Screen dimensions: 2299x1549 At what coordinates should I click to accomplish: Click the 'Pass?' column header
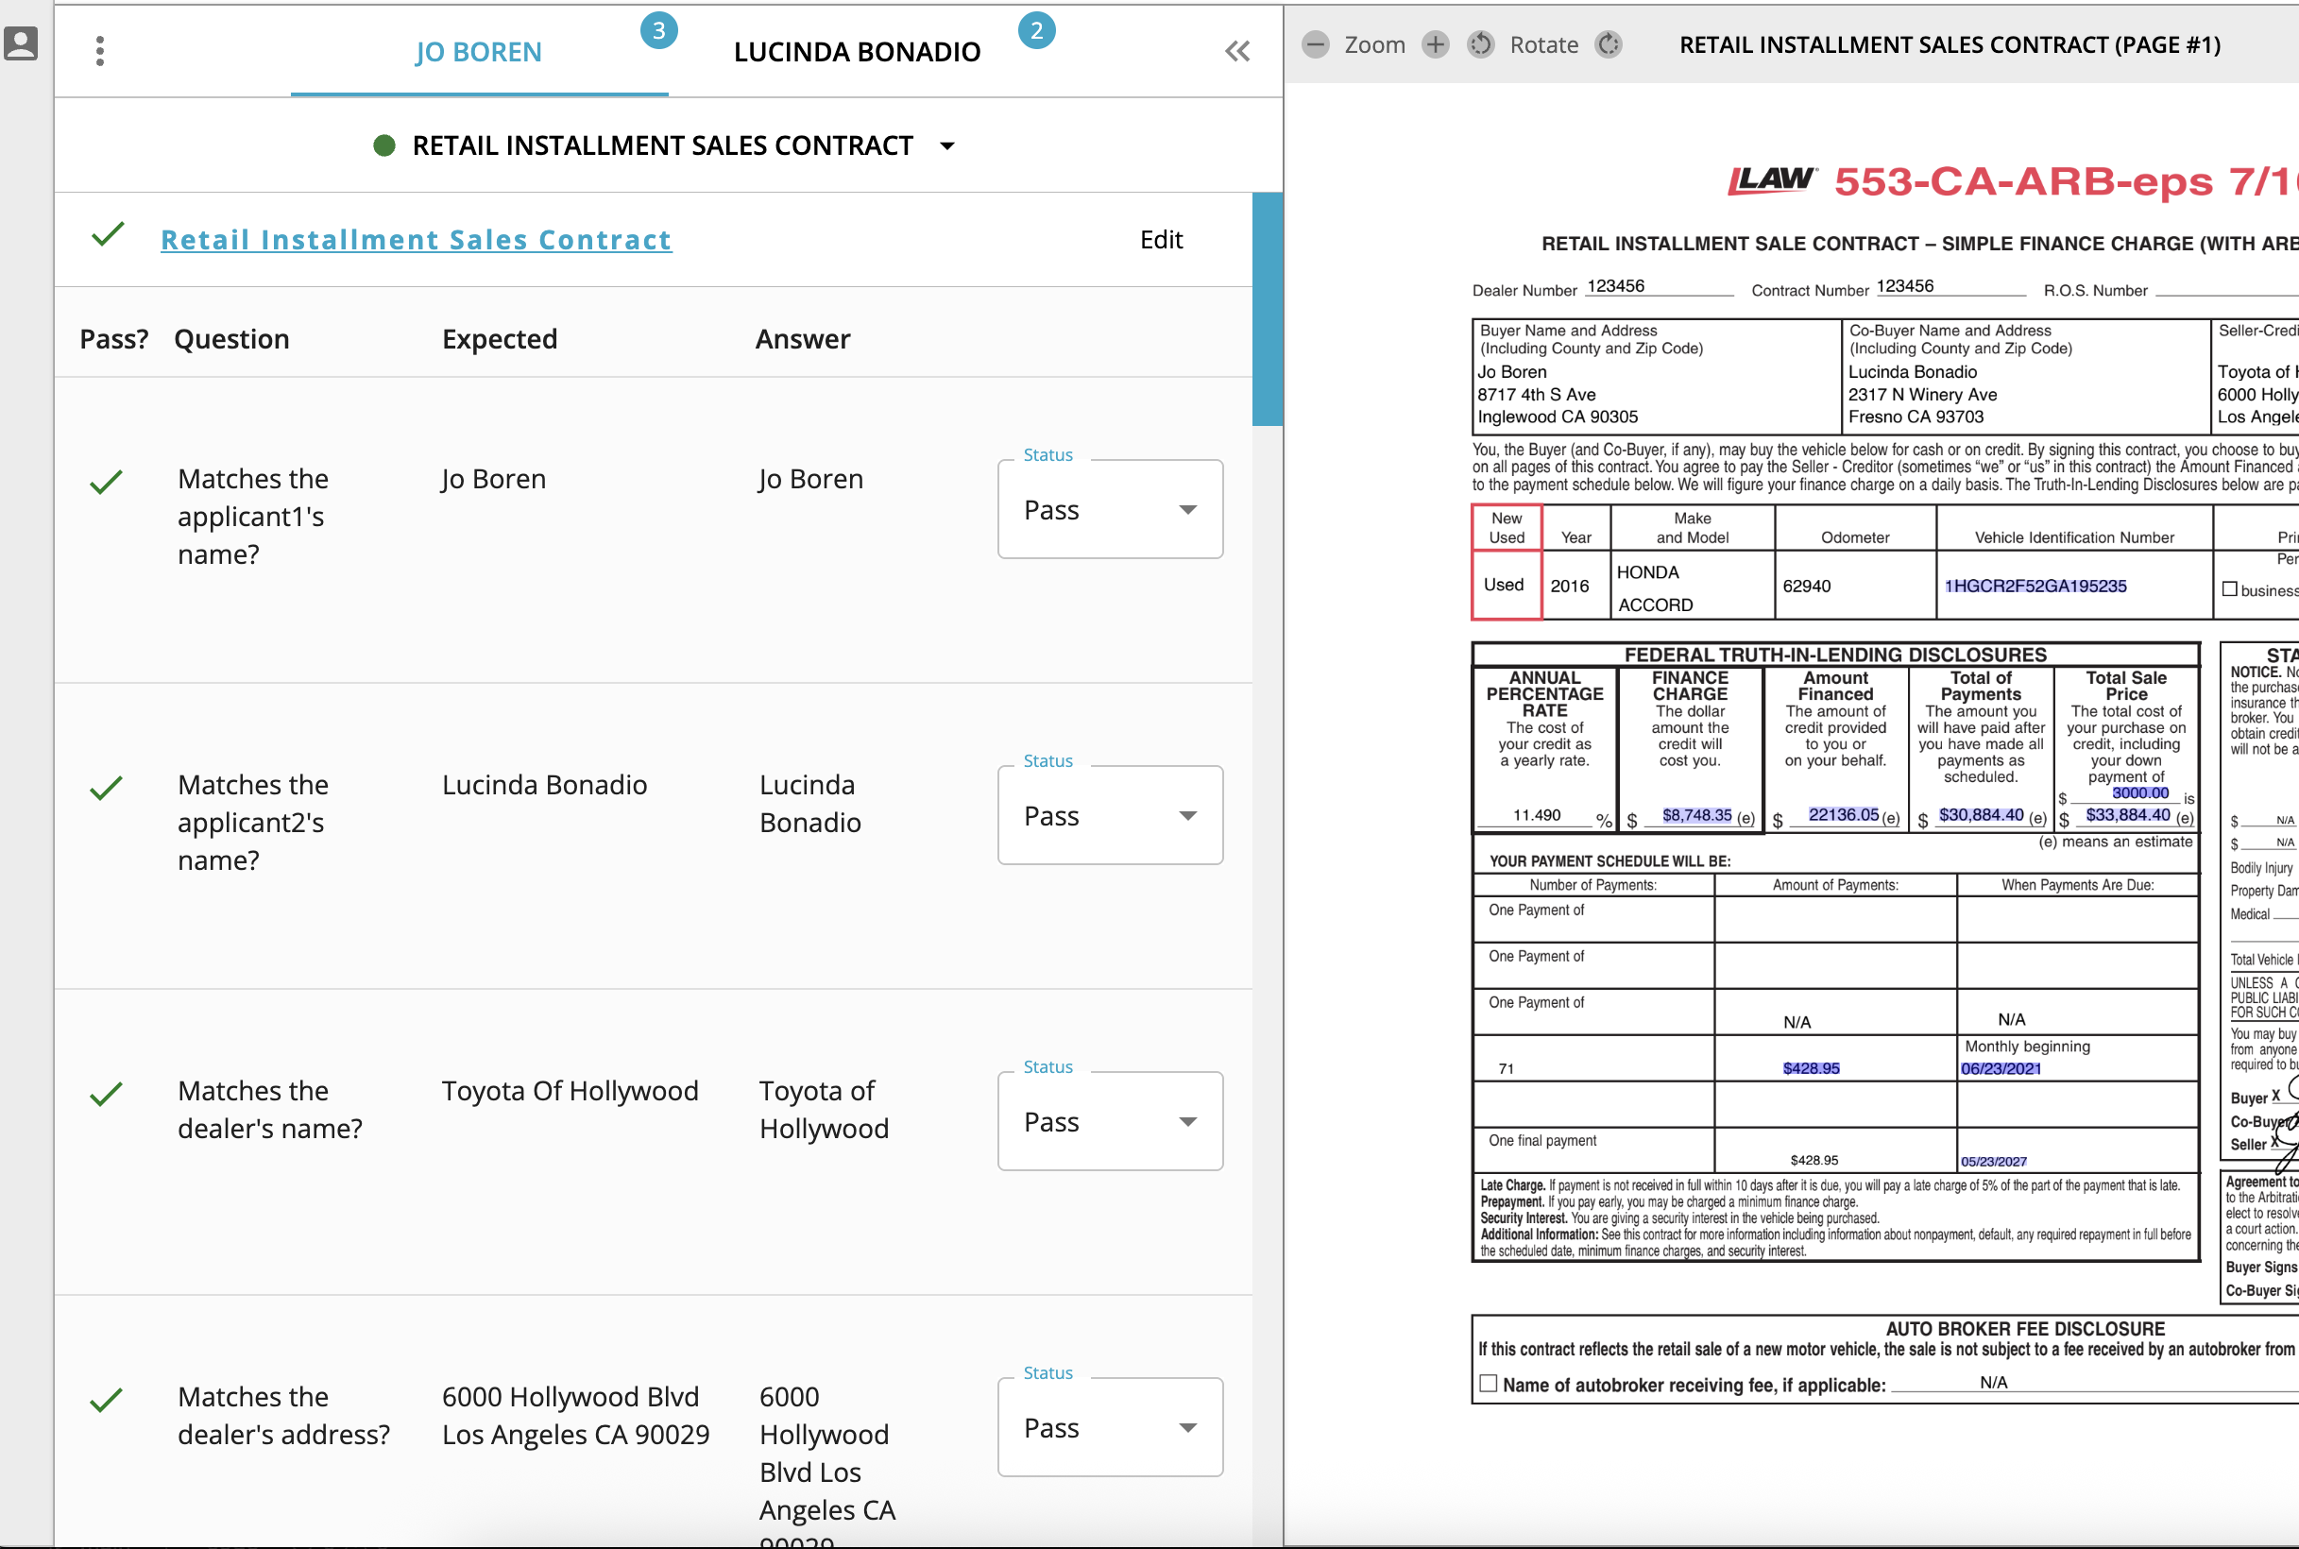pos(113,339)
